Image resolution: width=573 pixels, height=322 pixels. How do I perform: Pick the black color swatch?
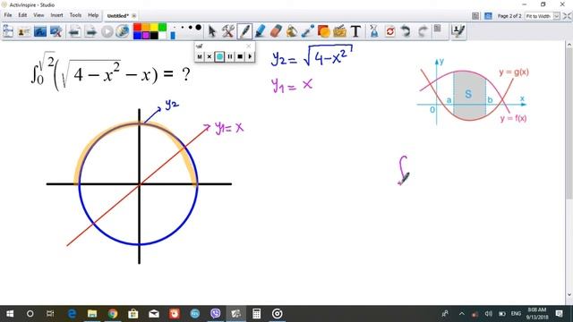(x=154, y=36)
